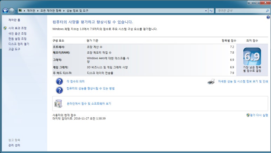Click the shield icon beside 시각 효과 조정

(x=5, y=28)
